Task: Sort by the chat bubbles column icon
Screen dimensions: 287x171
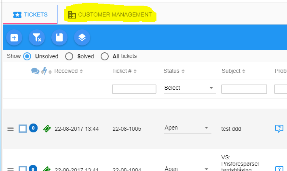Action: point(35,71)
